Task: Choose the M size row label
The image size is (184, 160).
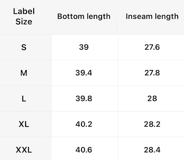Action: tap(24, 73)
